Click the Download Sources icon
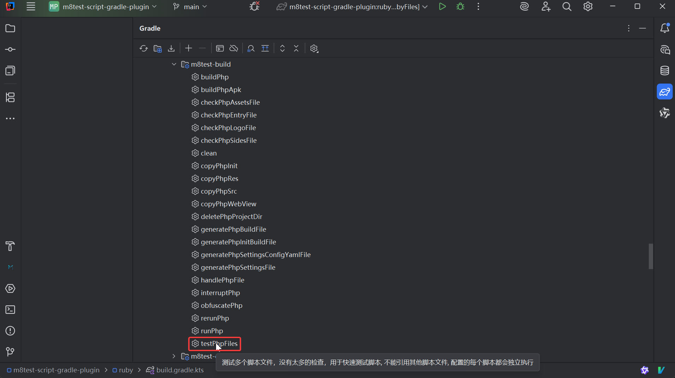Viewport: 675px width, 378px height. 171,48
